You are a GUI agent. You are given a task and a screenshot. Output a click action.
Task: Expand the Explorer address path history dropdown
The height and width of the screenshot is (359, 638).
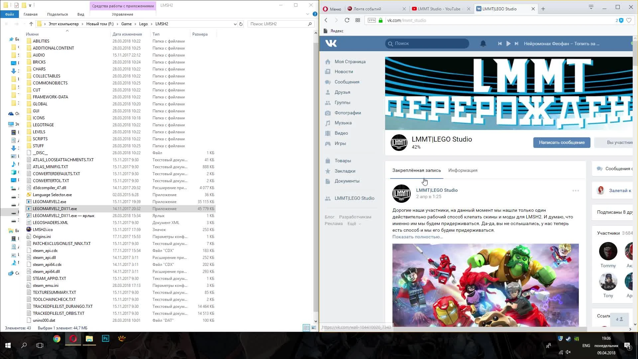click(x=235, y=24)
